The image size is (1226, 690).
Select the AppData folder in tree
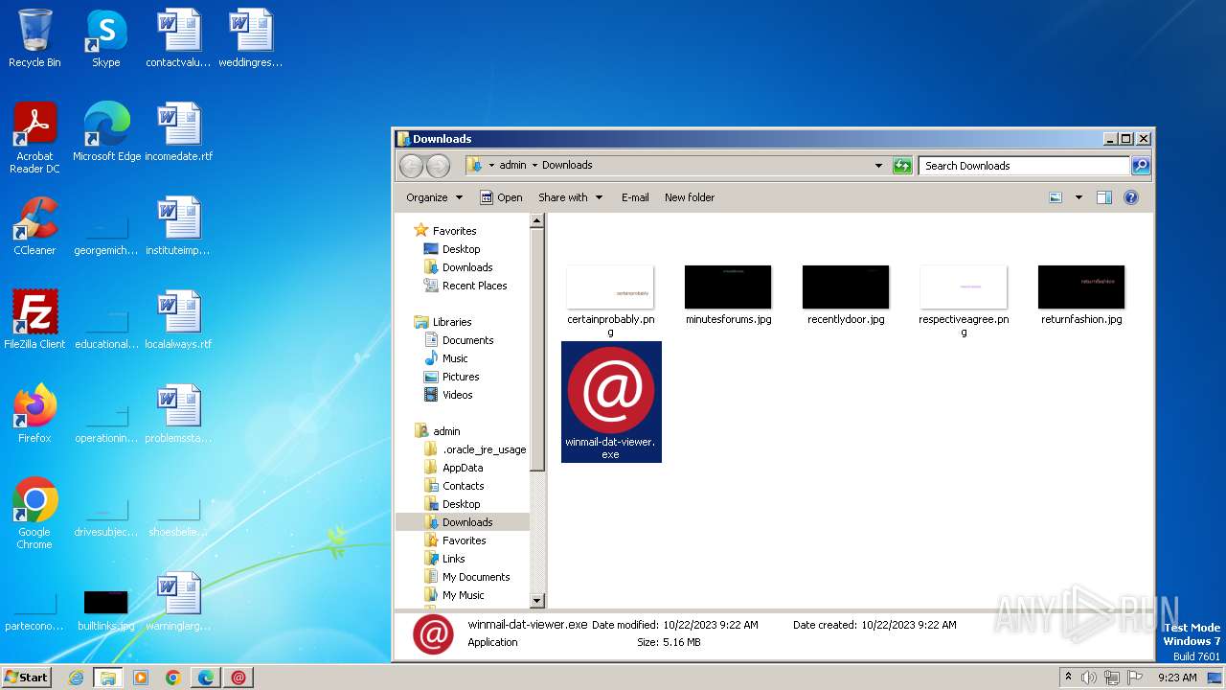click(463, 468)
